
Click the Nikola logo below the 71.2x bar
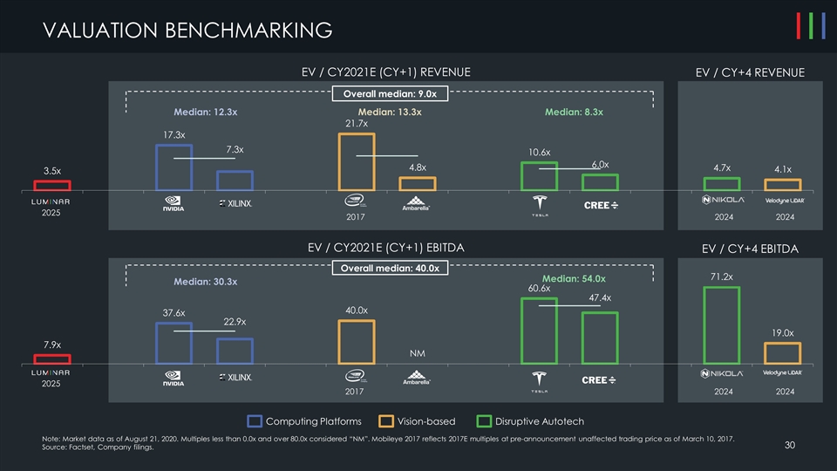click(x=722, y=374)
